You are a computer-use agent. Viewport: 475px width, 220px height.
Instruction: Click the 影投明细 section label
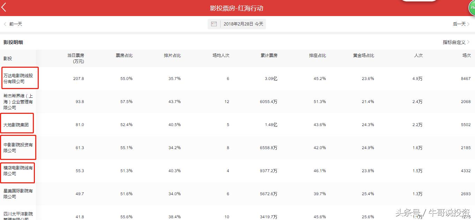(13, 41)
